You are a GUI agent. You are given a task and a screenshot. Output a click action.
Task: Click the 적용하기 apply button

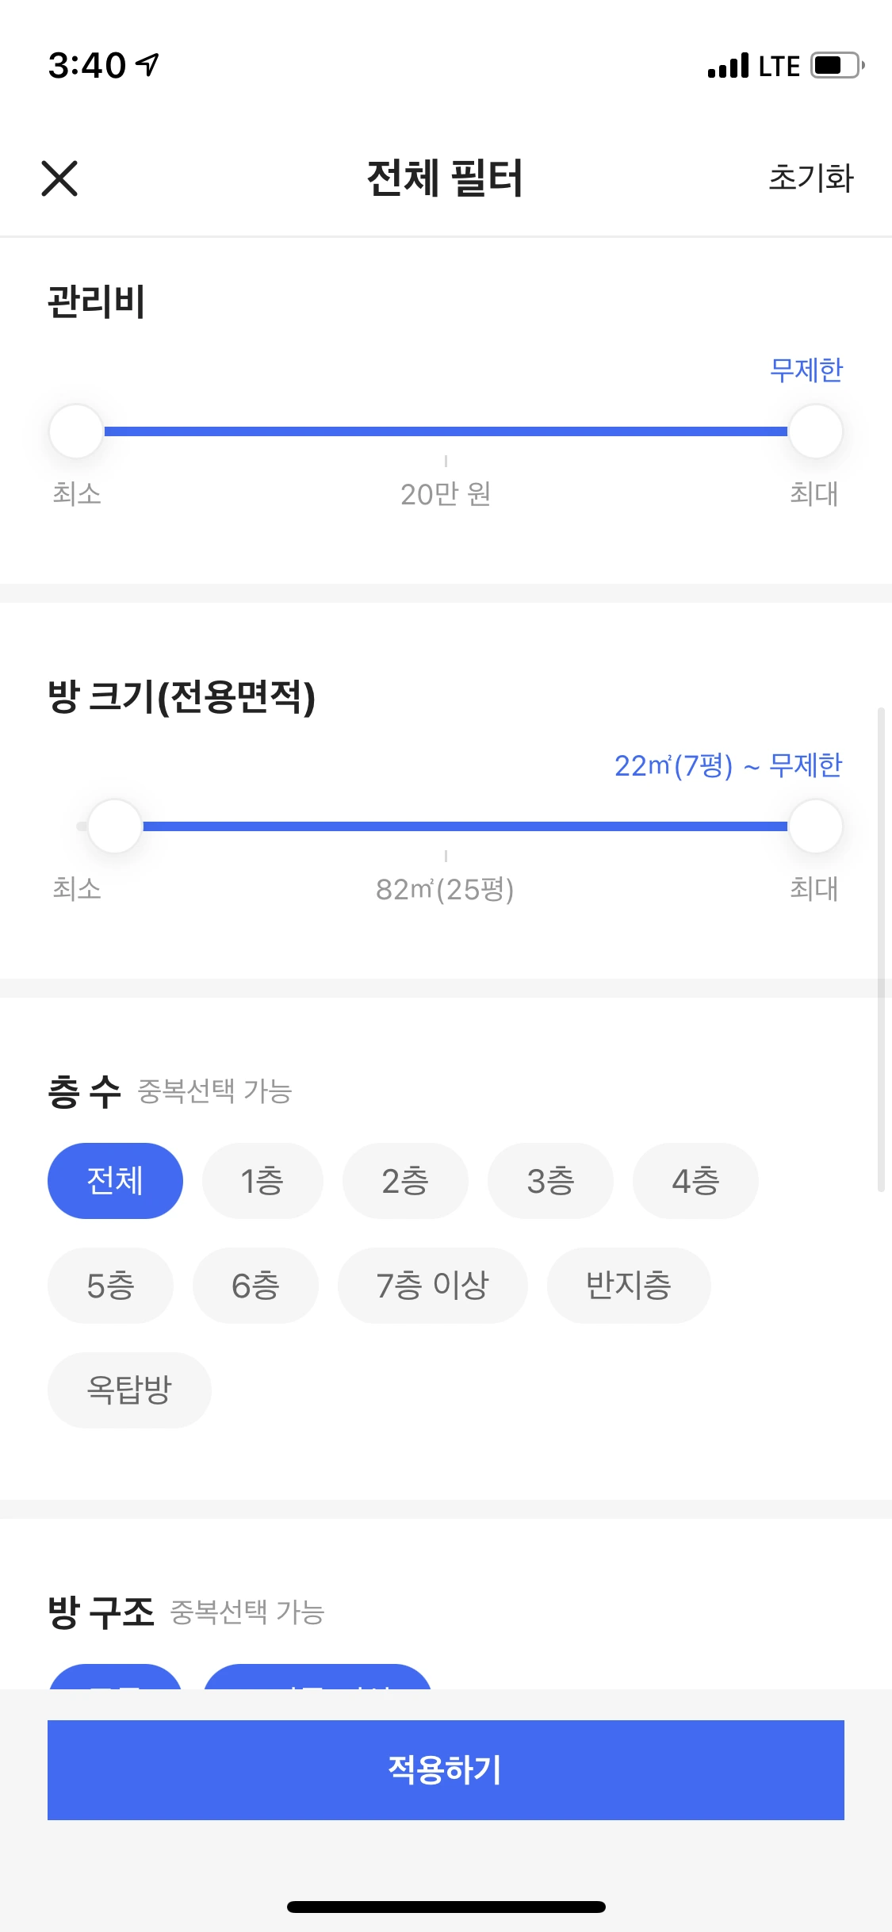pos(446,1769)
